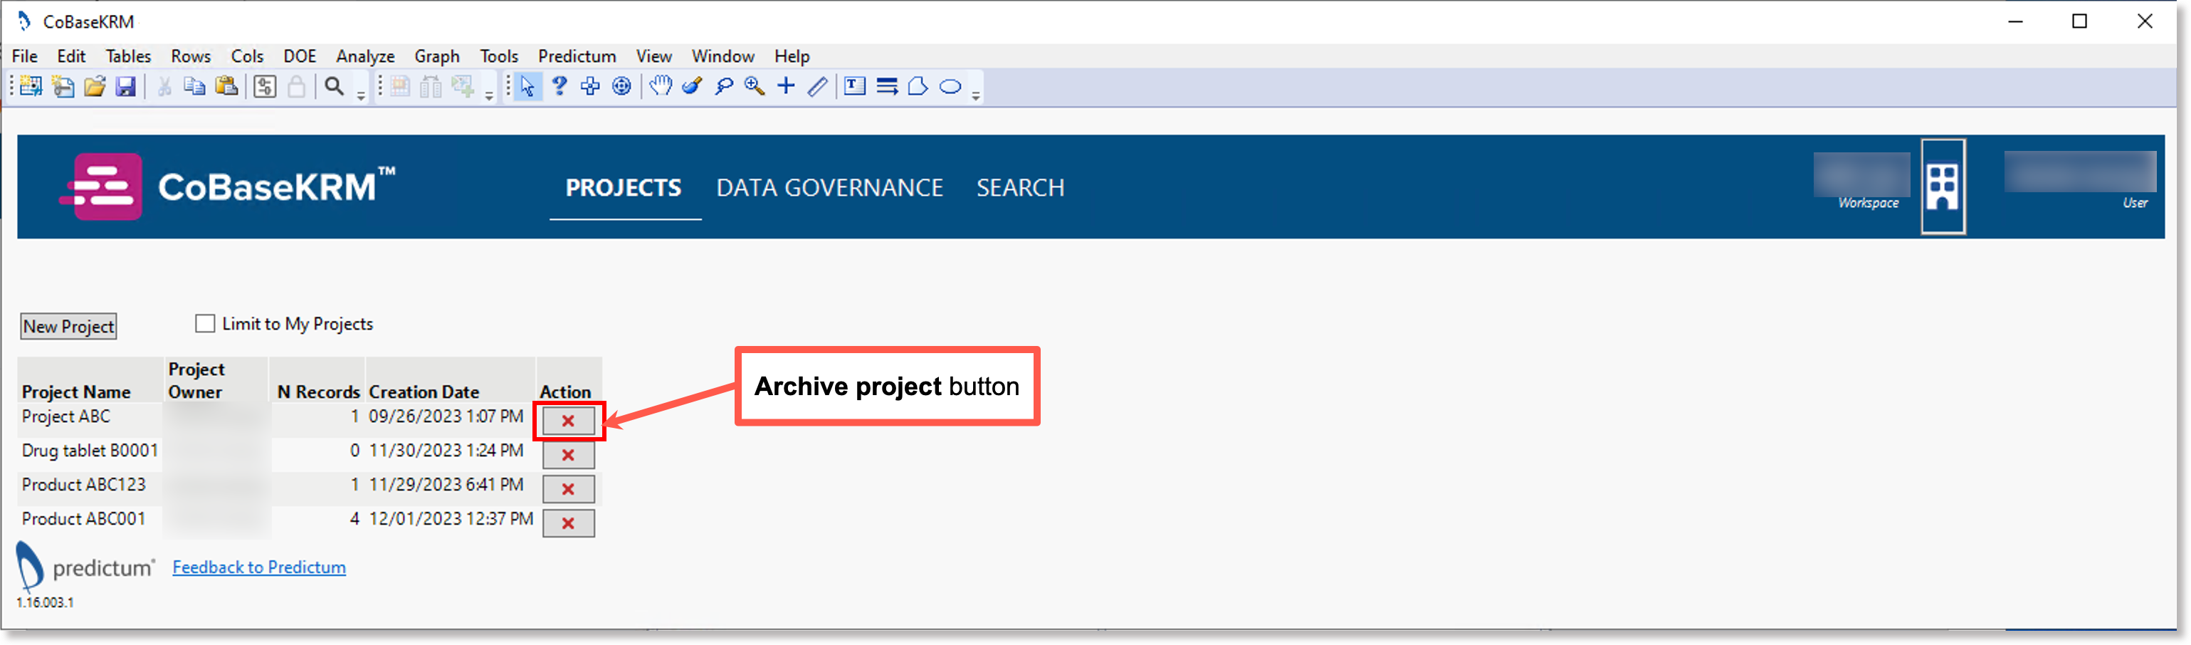Open the Rows menu
The width and height of the screenshot is (2191, 645).
pos(191,56)
